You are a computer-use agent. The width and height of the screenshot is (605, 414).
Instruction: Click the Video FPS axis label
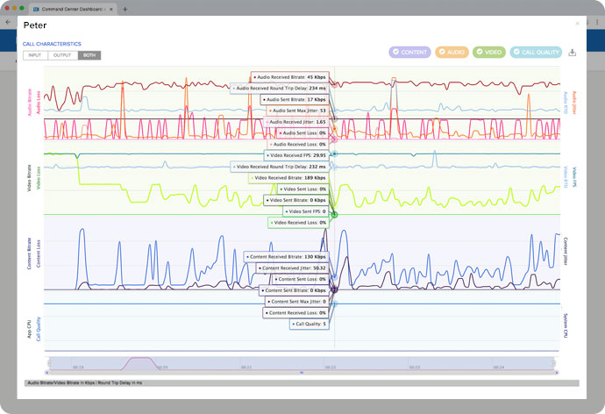pos(574,177)
